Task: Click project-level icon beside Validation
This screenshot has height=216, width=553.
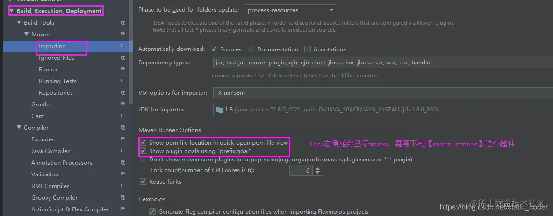Action: coord(123,174)
